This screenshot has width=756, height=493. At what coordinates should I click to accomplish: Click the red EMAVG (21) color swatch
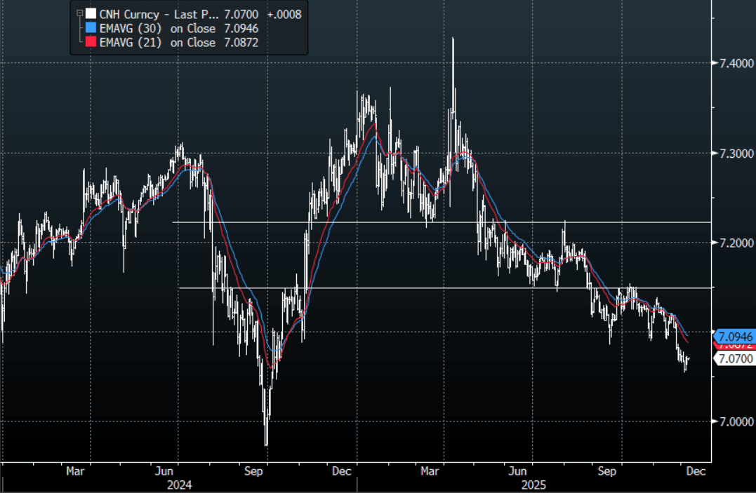click(x=91, y=43)
